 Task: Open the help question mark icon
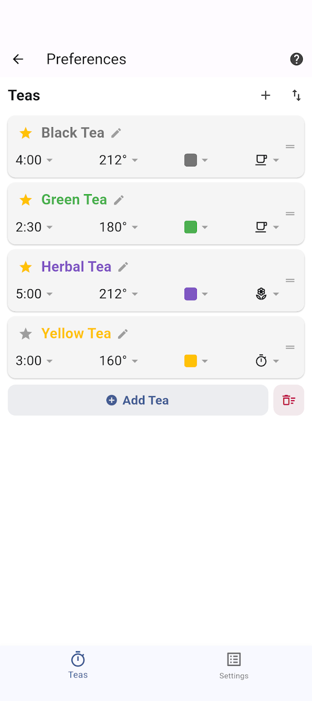296,59
